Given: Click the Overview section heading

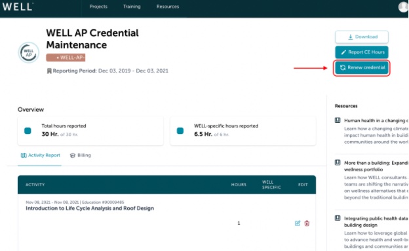Looking at the screenshot, I should pyautogui.click(x=31, y=110).
